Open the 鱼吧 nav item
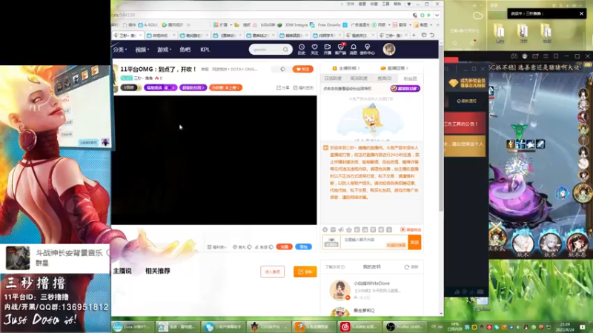The image size is (593, 333). tap(185, 50)
